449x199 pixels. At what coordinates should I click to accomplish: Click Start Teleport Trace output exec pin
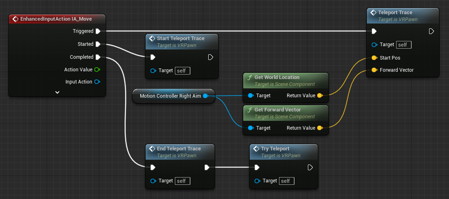click(211, 58)
